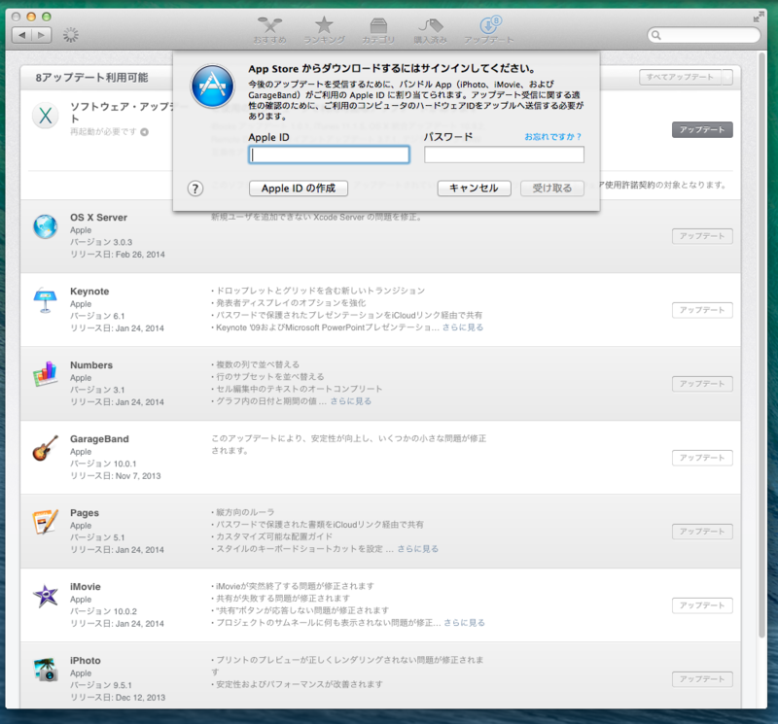Click the iPhoto app icon
Image resolution: width=778 pixels, height=724 pixels.
(45, 670)
